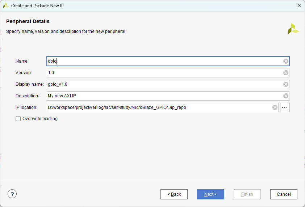Proceed by pressing the Next button
This screenshot has height=207, width=305.
(x=210, y=194)
